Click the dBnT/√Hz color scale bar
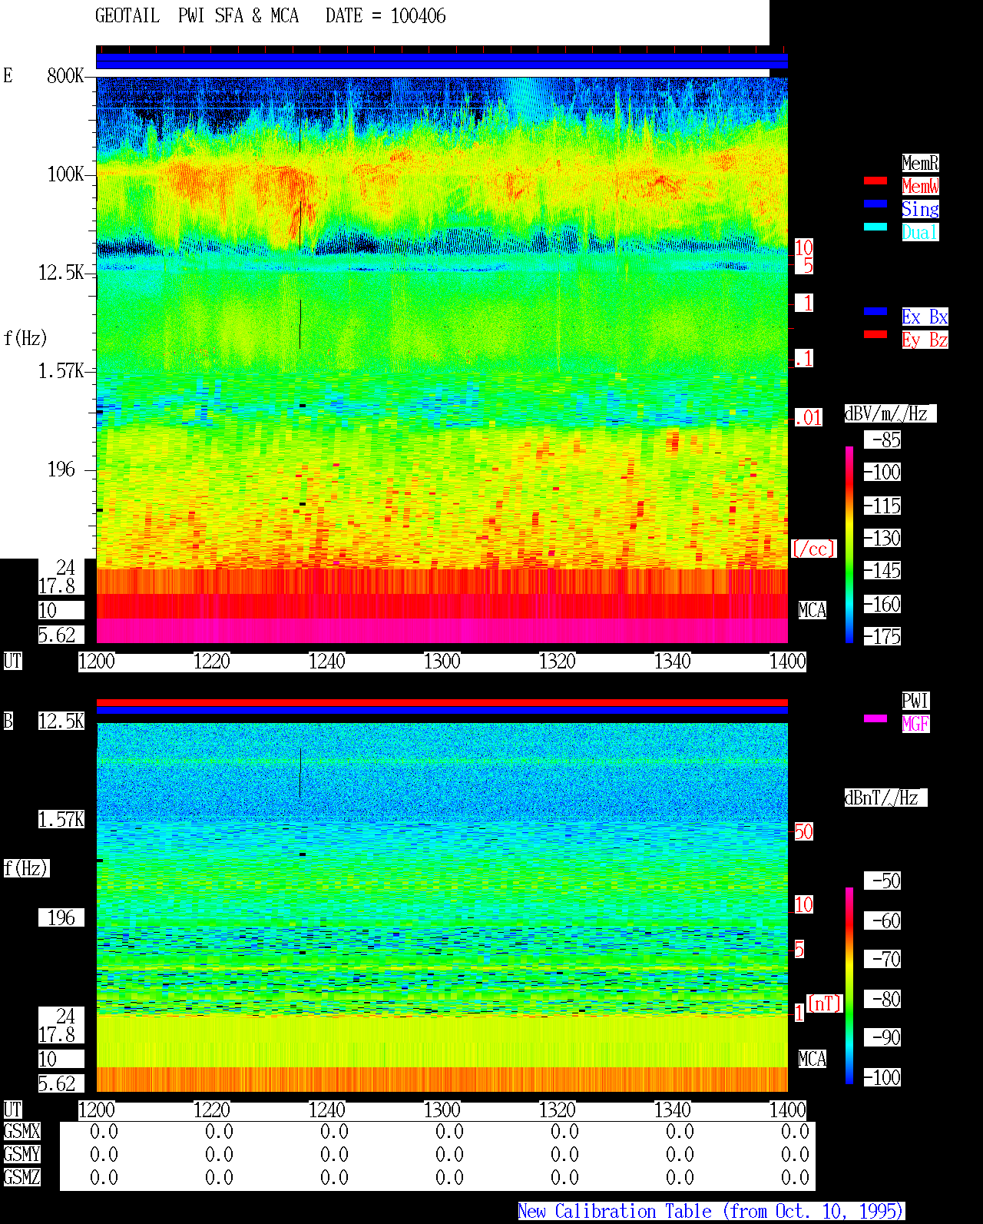Viewport: 983px width, 1224px height. click(x=849, y=986)
